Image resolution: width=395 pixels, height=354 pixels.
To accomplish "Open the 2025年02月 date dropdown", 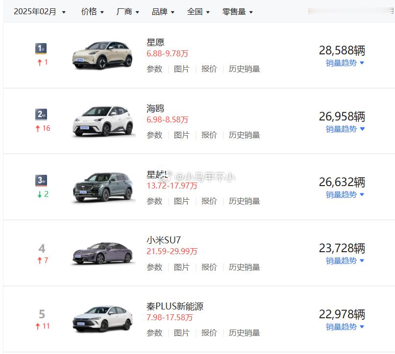I will [40, 12].
